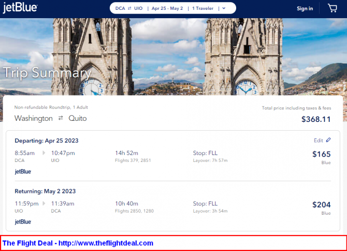Click the 'Blue' fare label under $165
This screenshot has width=347, height=251.
[x=326, y=163]
